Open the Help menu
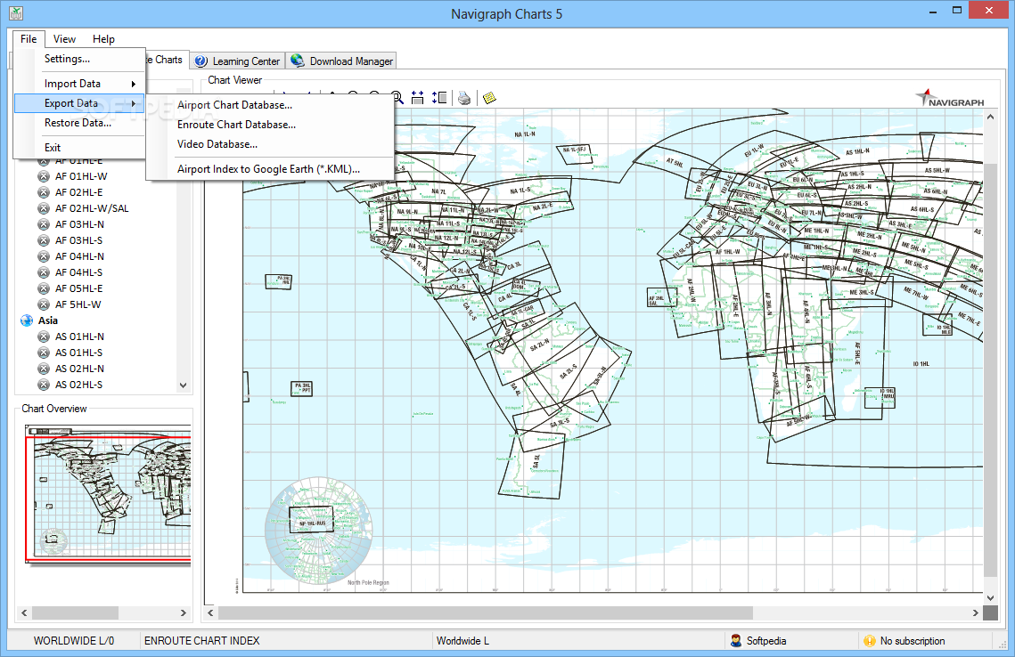1015x657 pixels. 103,39
